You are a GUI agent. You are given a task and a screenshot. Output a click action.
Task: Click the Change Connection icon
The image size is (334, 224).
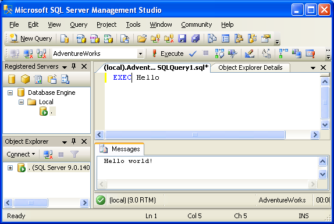[41, 54]
